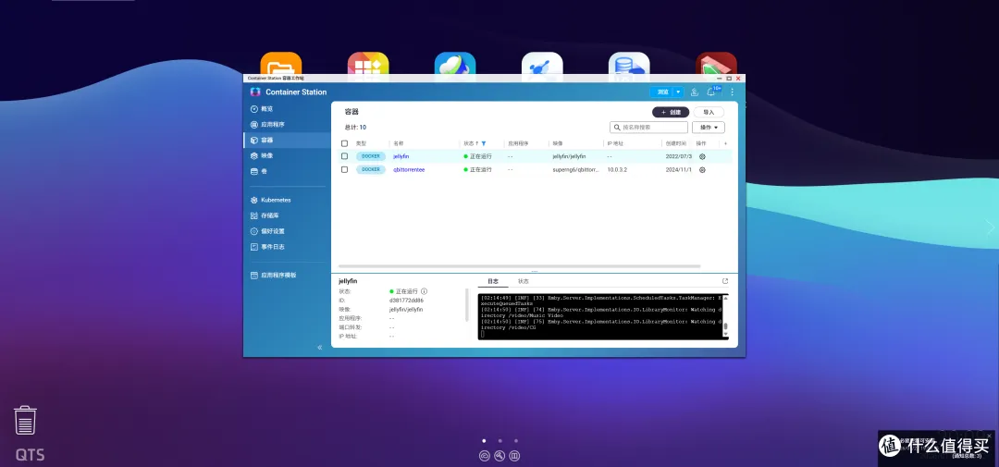This screenshot has height=467, width=999.
Task: Select 映像 (Images) in the sidebar
Action: [266, 155]
